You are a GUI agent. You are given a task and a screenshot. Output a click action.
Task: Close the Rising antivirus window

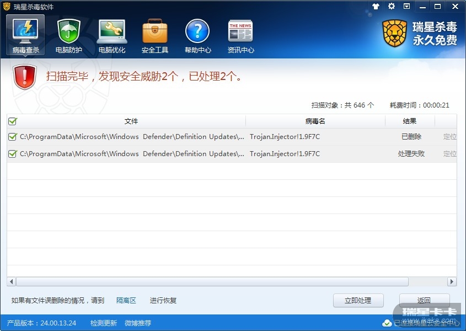pos(455,6)
